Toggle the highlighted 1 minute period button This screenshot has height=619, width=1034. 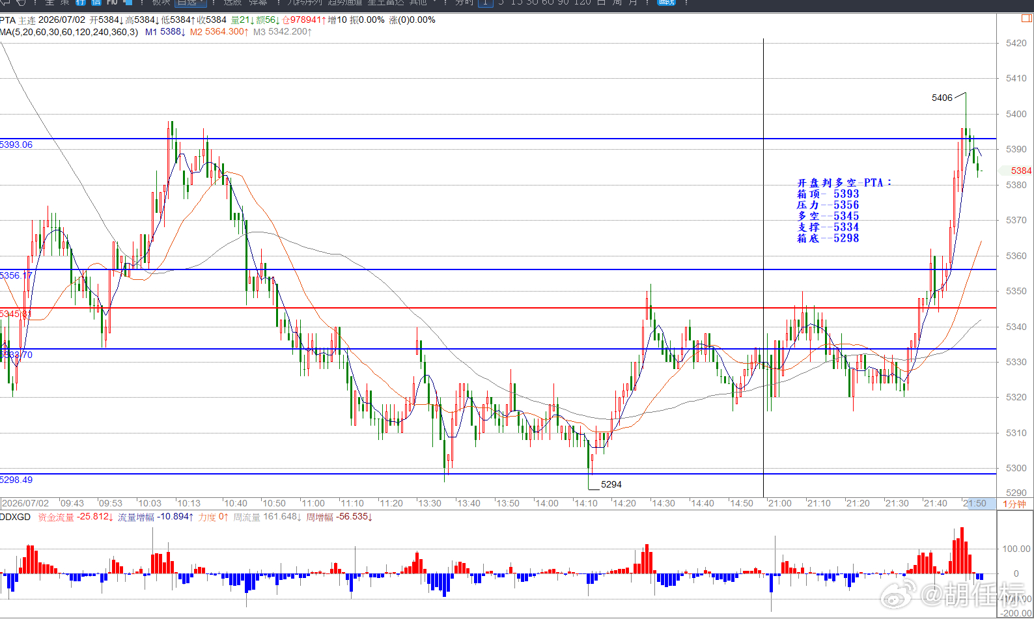(485, 3)
